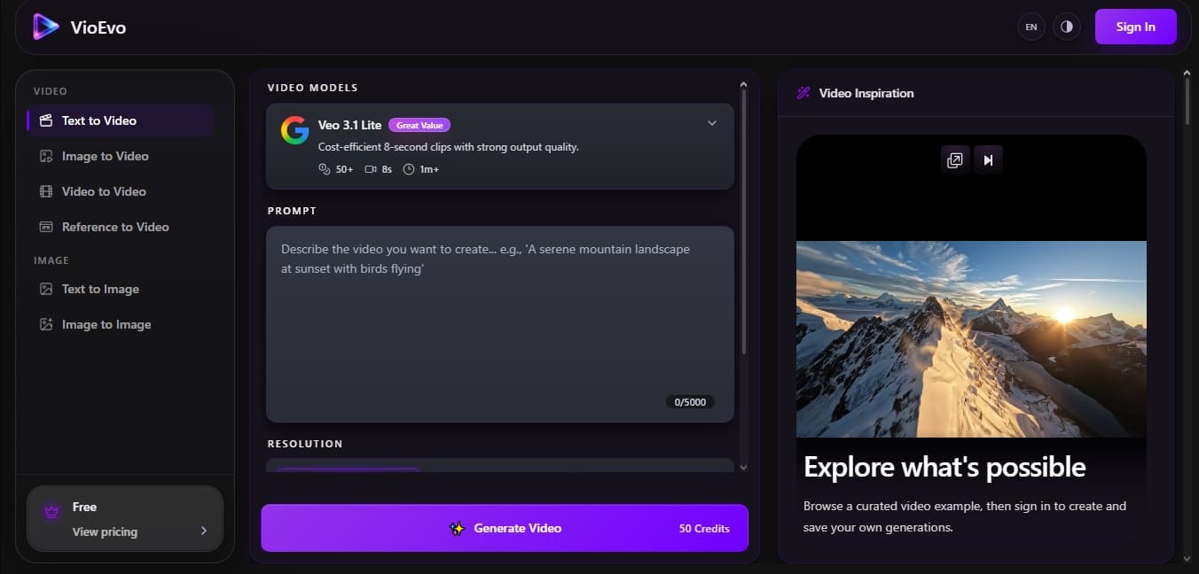Click the 50 Credits label
Screen dimensions: 1199x574
point(704,529)
